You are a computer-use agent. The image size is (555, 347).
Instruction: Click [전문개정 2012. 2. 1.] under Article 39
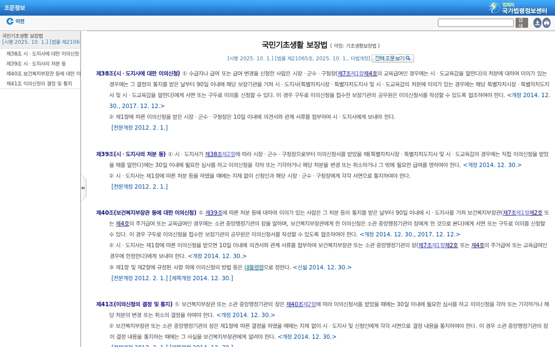(x=140, y=187)
